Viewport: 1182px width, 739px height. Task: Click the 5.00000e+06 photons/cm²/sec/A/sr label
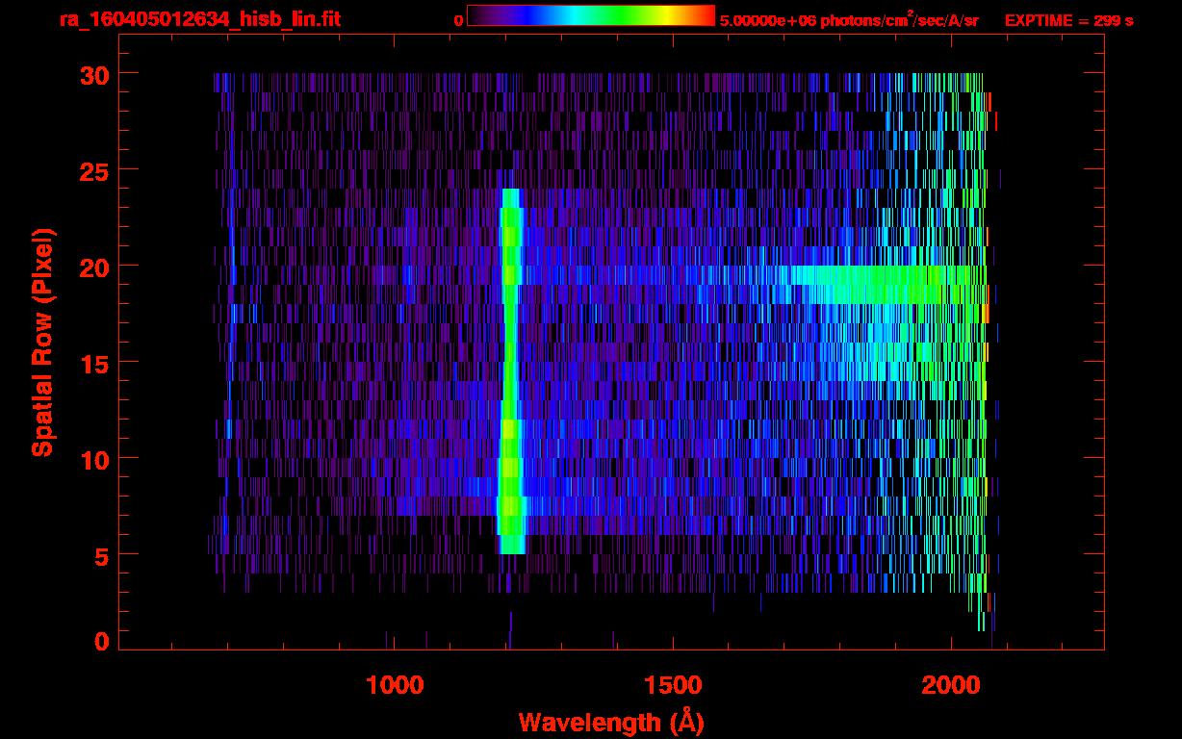click(849, 20)
